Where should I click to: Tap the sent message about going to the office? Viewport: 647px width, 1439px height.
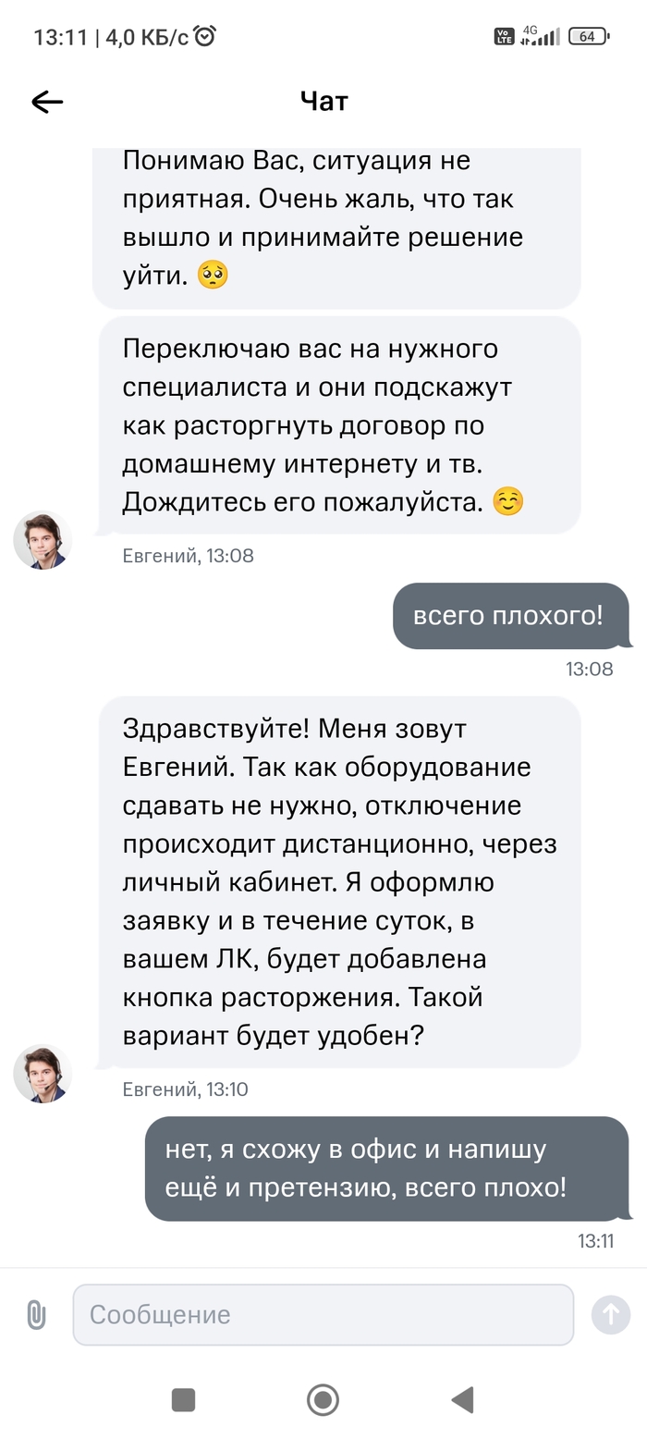(386, 1168)
